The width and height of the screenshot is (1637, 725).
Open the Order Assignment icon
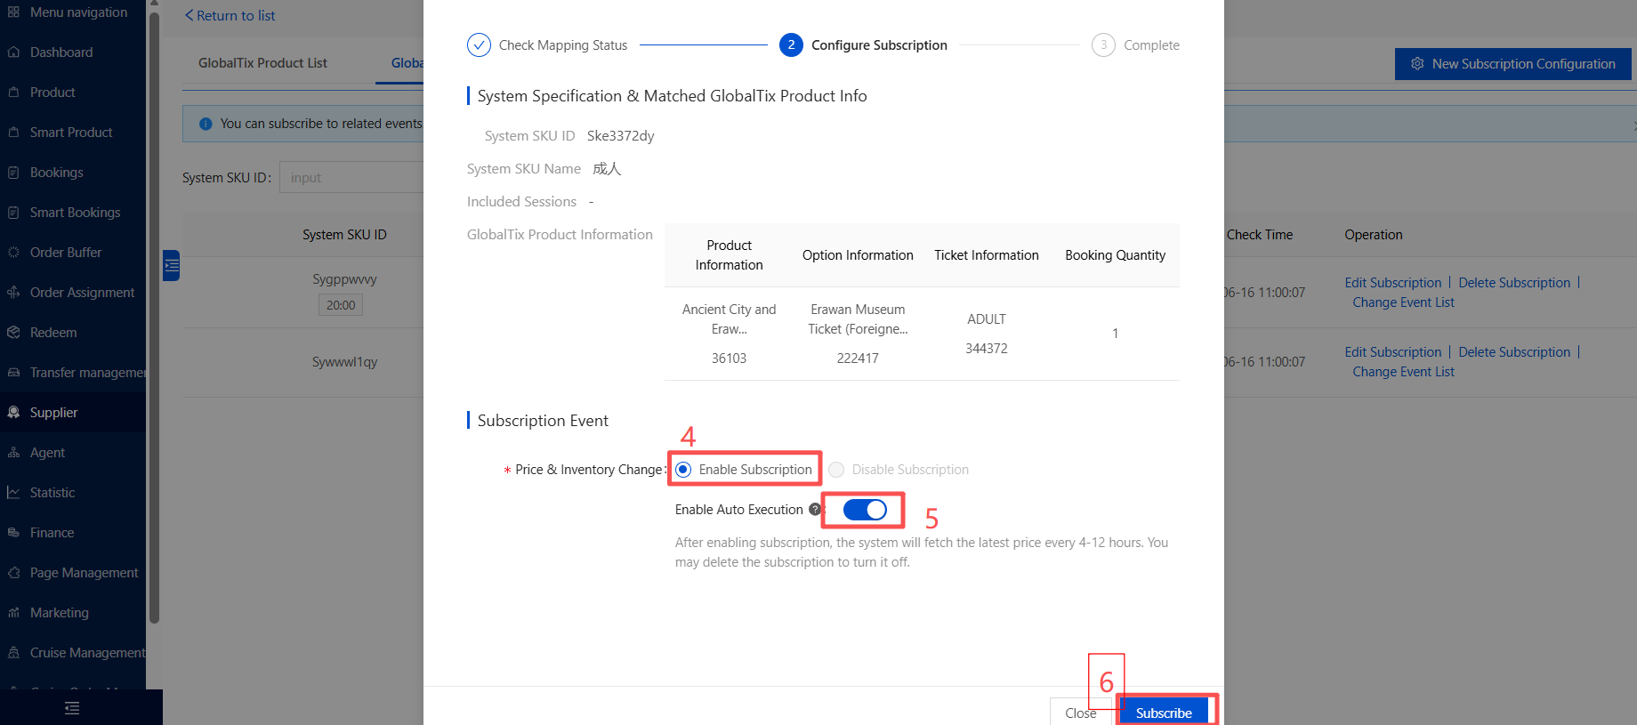click(13, 293)
